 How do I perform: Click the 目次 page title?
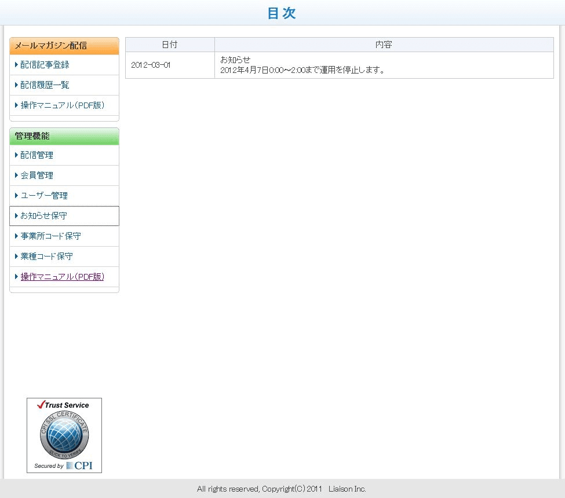click(282, 13)
